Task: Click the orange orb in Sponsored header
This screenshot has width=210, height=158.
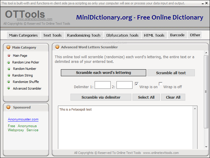Action: [x=8, y=107]
